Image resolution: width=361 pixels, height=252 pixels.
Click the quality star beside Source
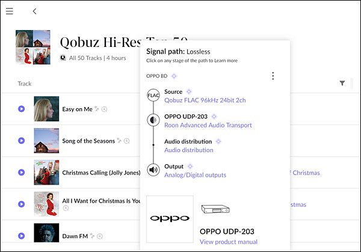tap(189, 91)
